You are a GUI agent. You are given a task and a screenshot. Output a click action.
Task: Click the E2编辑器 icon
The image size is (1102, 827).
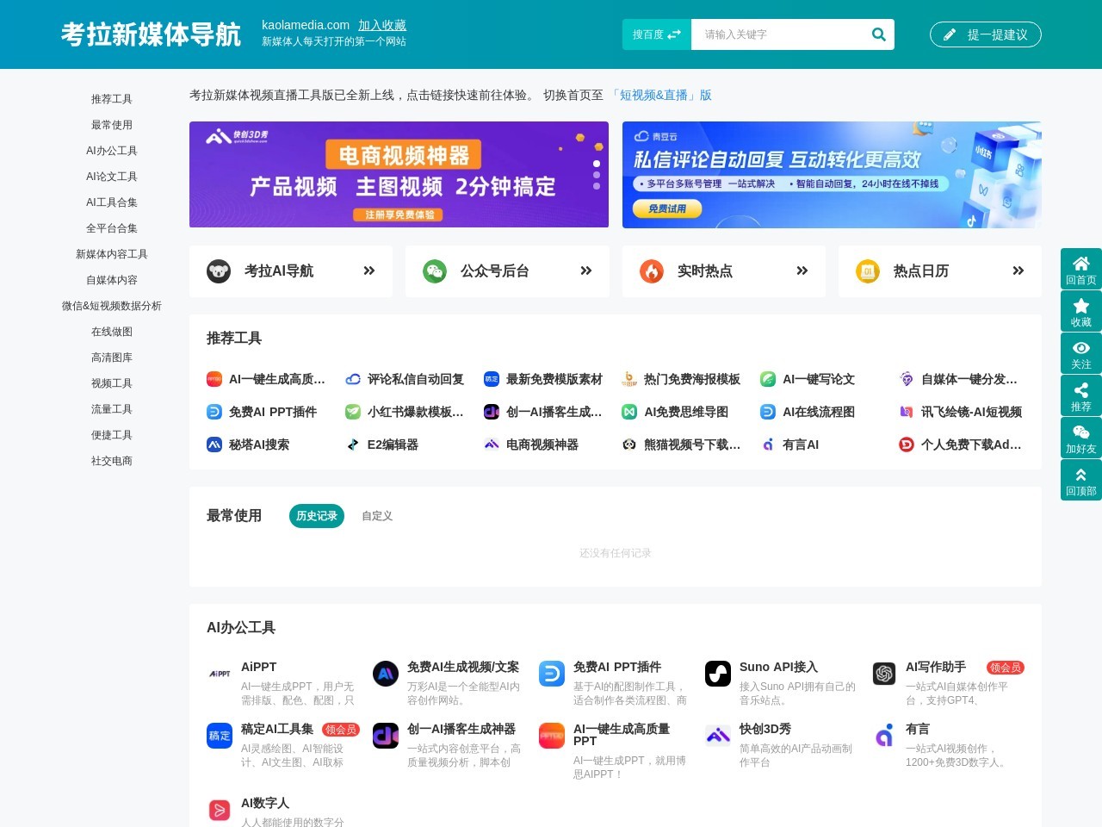pos(352,445)
